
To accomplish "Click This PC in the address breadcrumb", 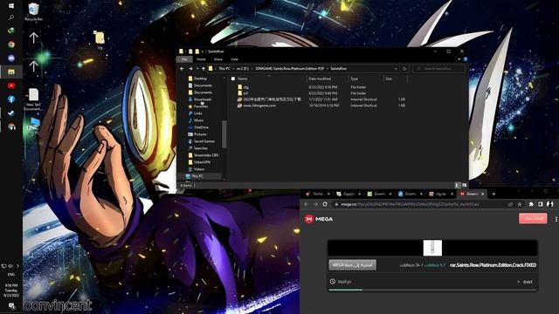I will [x=224, y=69].
